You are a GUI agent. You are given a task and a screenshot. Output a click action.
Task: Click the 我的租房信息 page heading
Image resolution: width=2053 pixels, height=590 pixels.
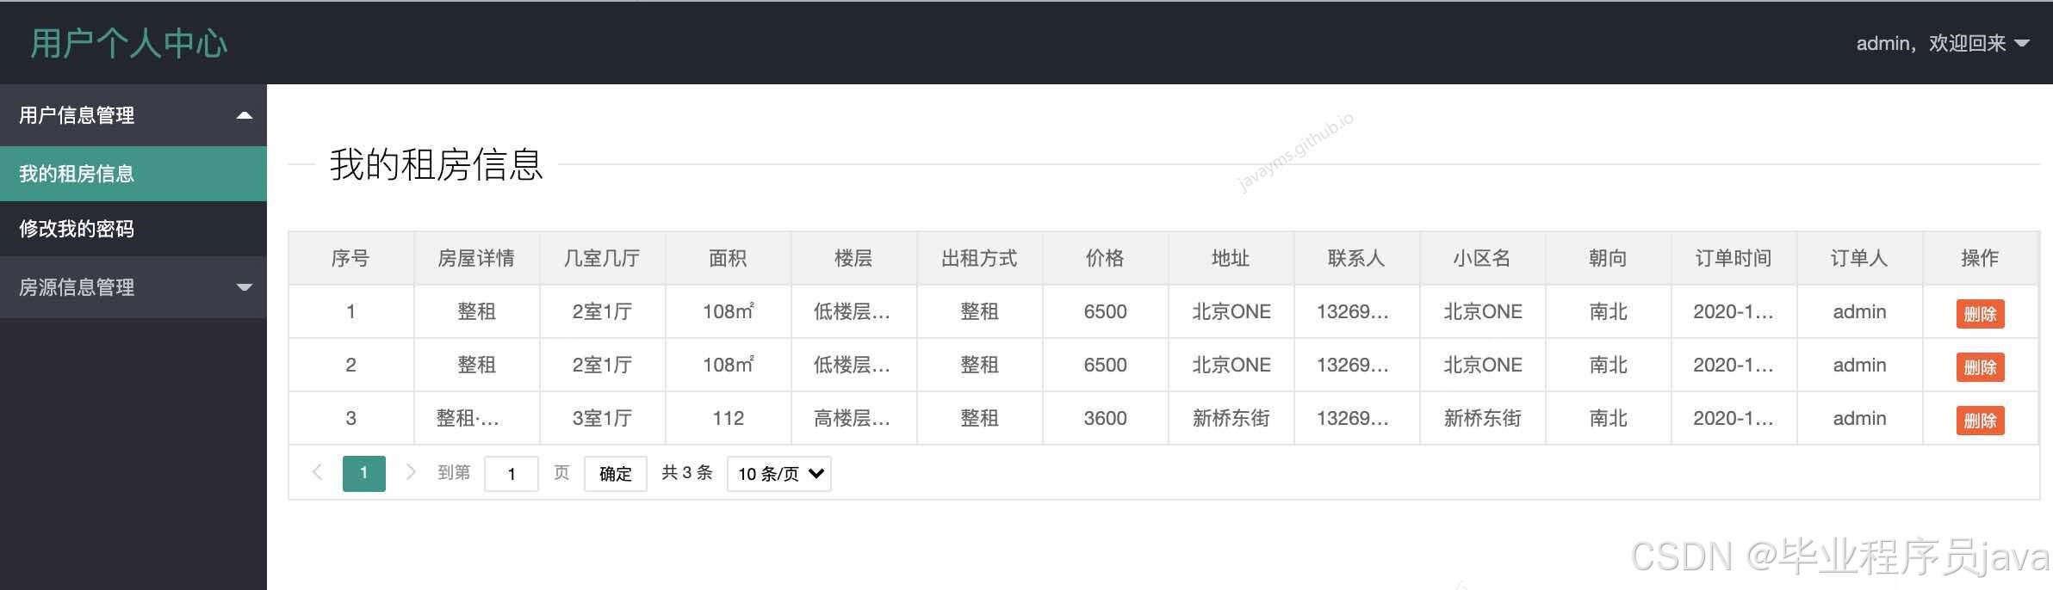coord(436,163)
